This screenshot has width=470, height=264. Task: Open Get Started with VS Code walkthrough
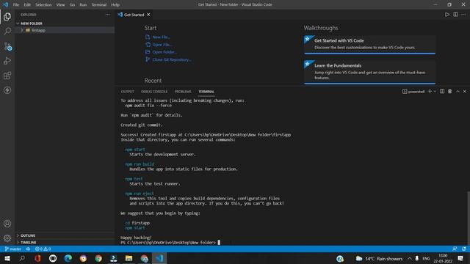[369, 44]
